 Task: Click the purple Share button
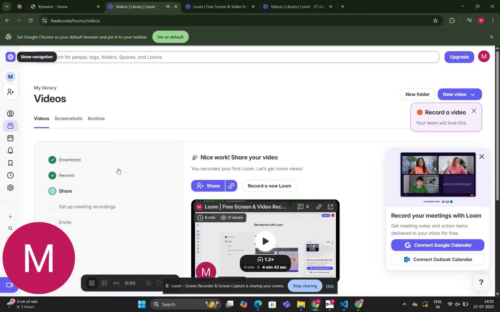click(208, 186)
